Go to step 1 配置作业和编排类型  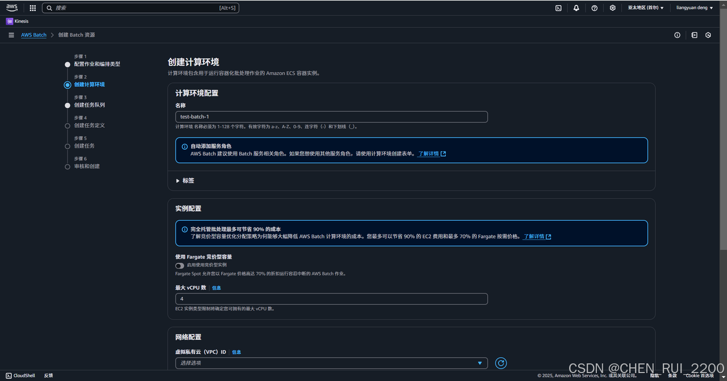point(97,64)
